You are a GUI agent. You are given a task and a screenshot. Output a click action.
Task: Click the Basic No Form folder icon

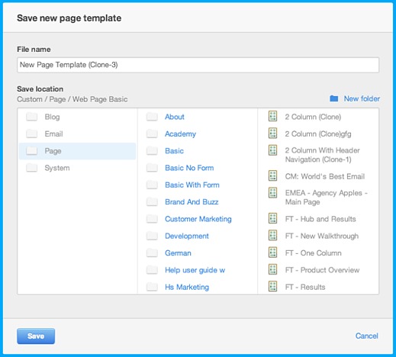click(152, 168)
